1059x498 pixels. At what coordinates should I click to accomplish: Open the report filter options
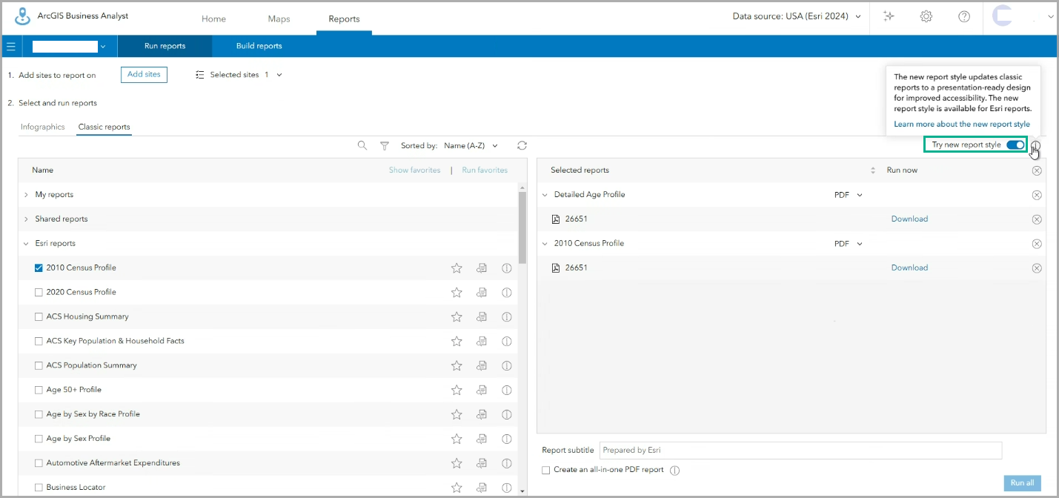(384, 145)
